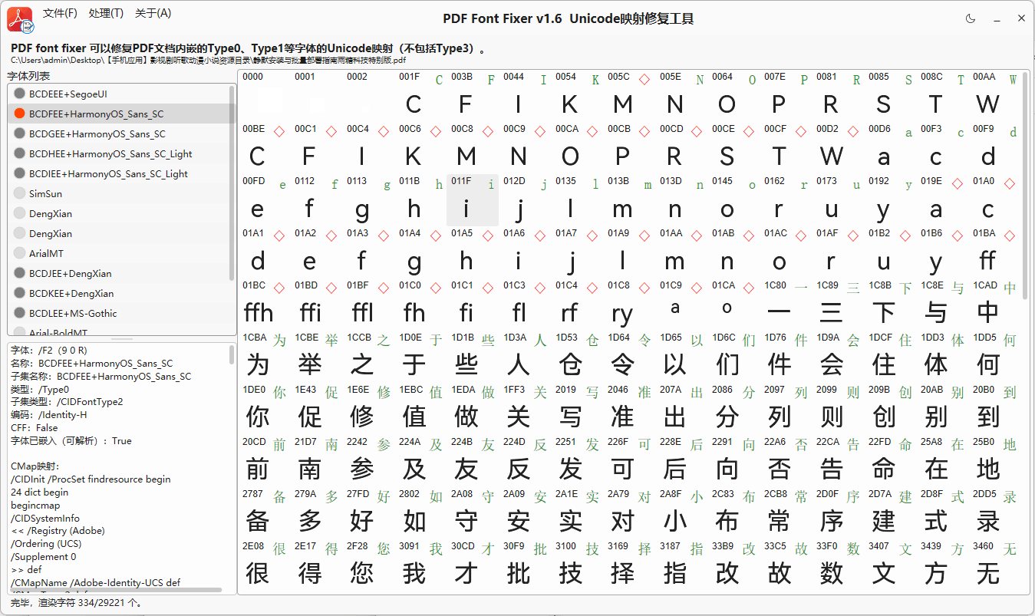Select the ffi ligature cell coded 01BD
This screenshot has height=616, width=1035.
click(316, 304)
